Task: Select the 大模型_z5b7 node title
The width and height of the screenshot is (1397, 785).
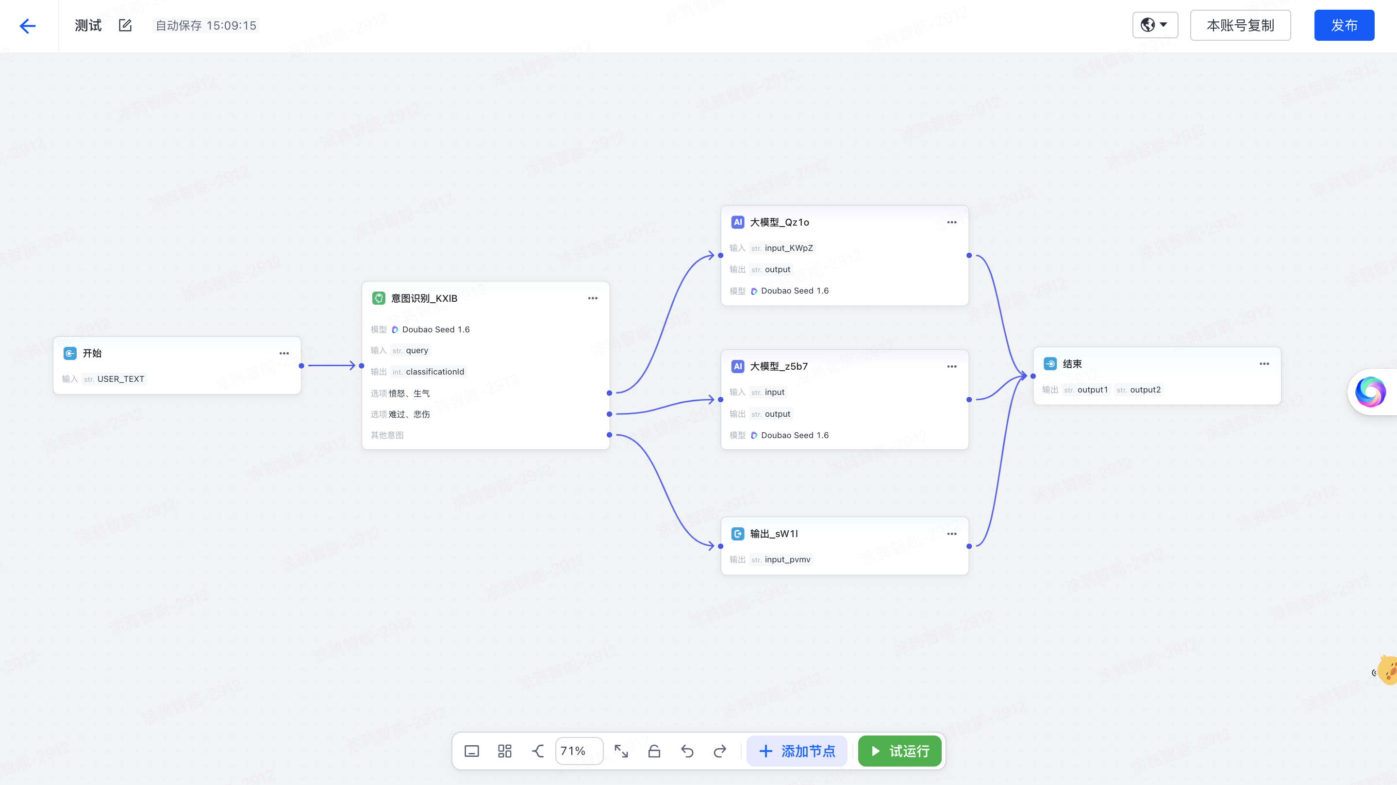Action: point(779,366)
